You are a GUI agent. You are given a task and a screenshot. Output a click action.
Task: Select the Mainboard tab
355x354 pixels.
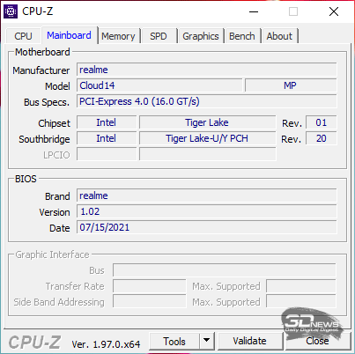tap(70, 35)
